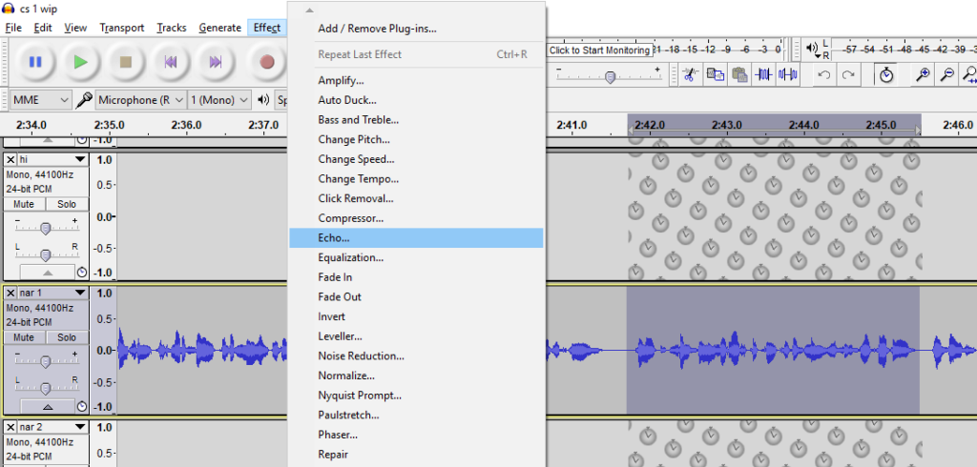Choose Echo... from the Effect menu
The image size is (977, 467).
click(334, 237)
